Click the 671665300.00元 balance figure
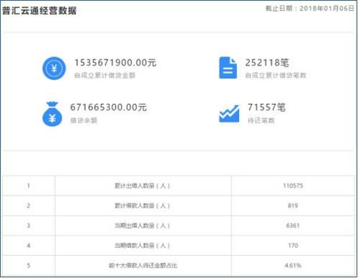This screenshot has width=358, height=278. pyautogui.click(x=108, y=107)
